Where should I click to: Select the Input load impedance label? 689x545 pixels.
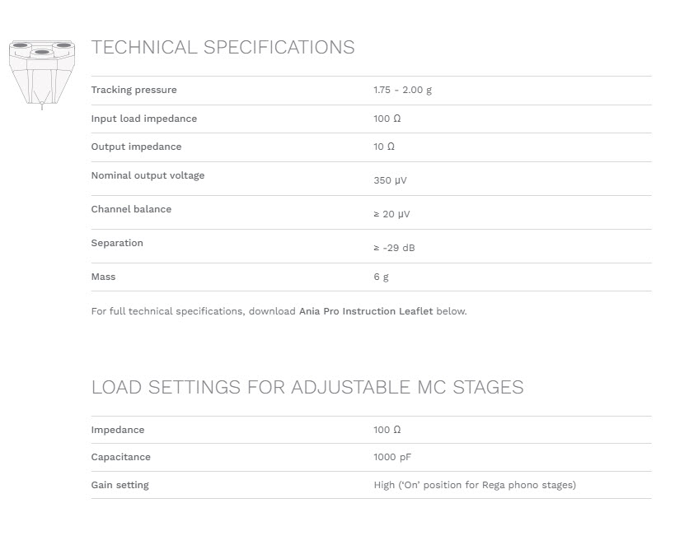[144, 119]
